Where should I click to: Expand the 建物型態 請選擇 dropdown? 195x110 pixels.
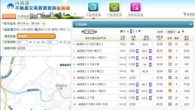[36, 36]
